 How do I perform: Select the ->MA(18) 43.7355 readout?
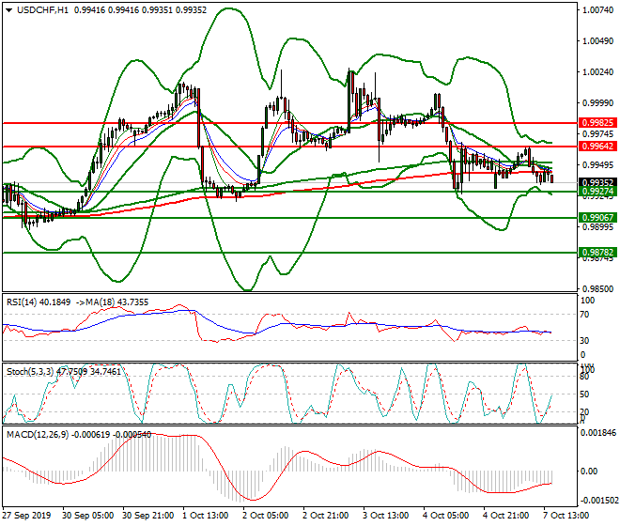113,302
